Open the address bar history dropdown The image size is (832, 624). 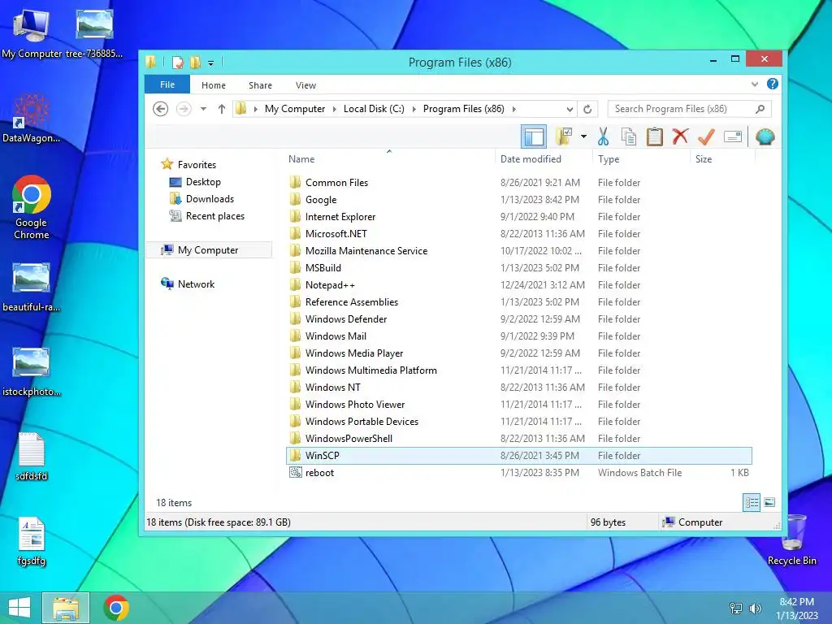click(x=570, y=110)
